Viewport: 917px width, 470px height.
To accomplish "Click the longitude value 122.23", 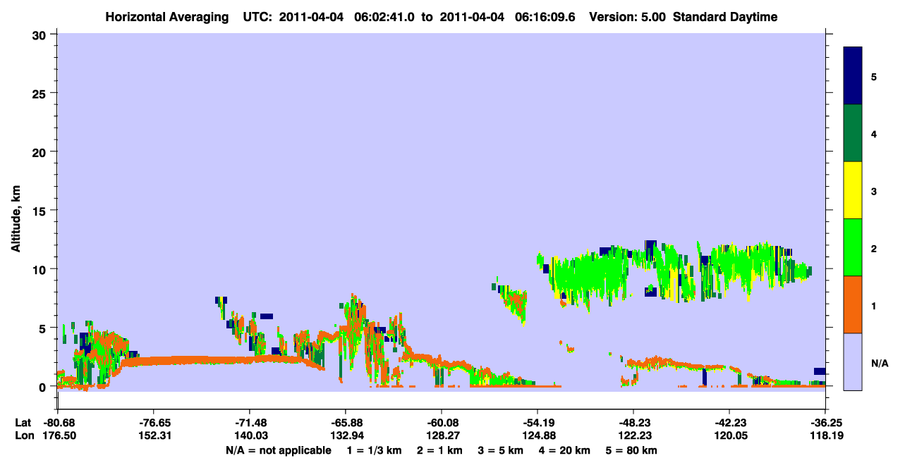I will (x=633, y=436).
